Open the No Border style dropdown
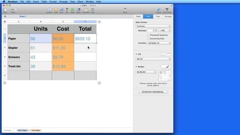Image resolution: width=240 pixels, height=135 pixels. (x=146, y=72)
